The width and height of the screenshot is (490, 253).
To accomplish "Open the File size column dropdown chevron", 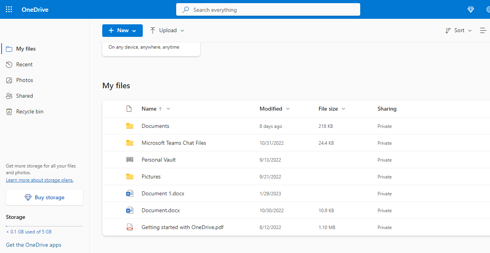I will (344, 109).
